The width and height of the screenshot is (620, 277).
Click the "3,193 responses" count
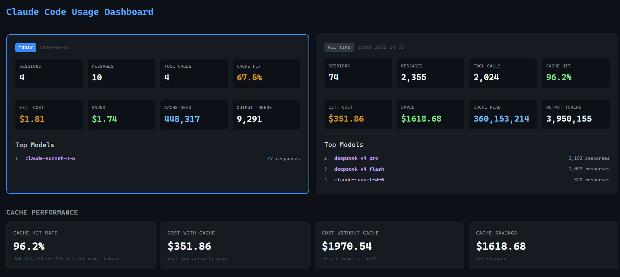589,158
